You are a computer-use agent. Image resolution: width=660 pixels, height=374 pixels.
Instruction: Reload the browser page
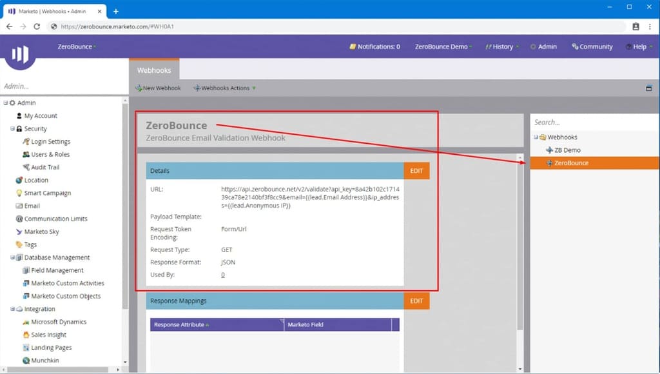click(x=37, y=26)
